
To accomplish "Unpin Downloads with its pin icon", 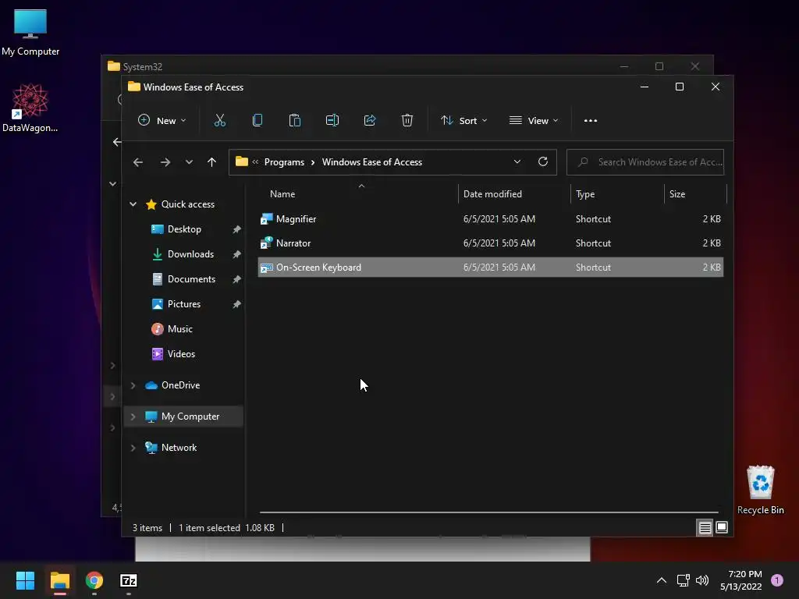I will pyautogui.click(x=237, y=254).
